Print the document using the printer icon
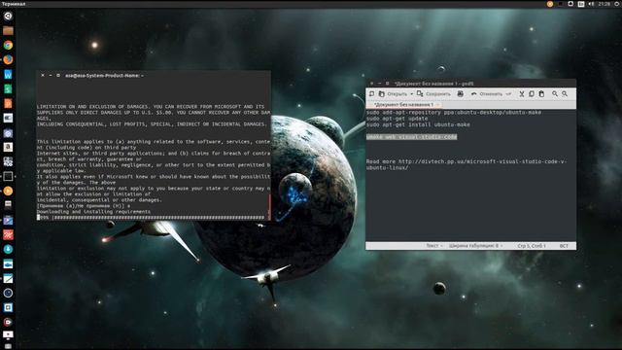622x350 pixels. pos(460,94)
